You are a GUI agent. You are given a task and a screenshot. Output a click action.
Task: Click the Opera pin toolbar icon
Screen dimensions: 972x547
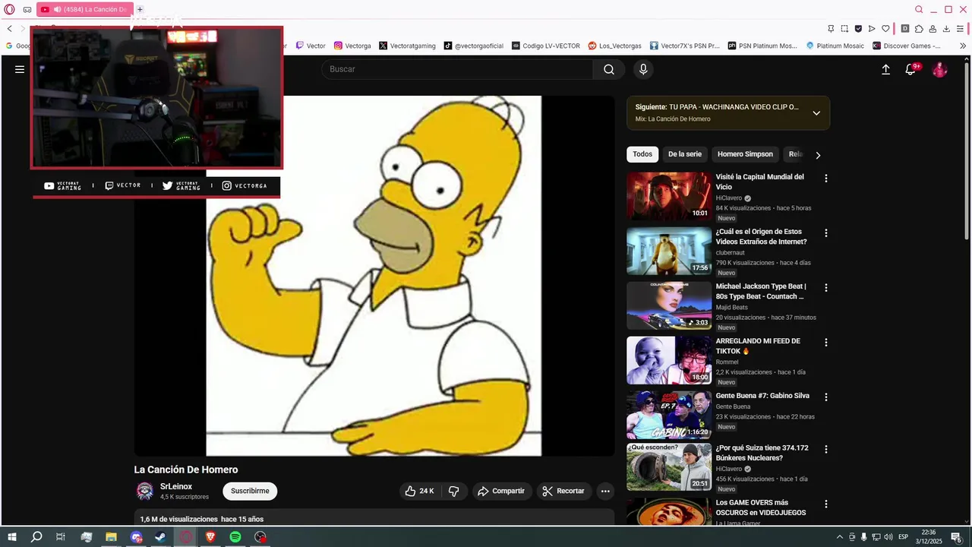831,29
